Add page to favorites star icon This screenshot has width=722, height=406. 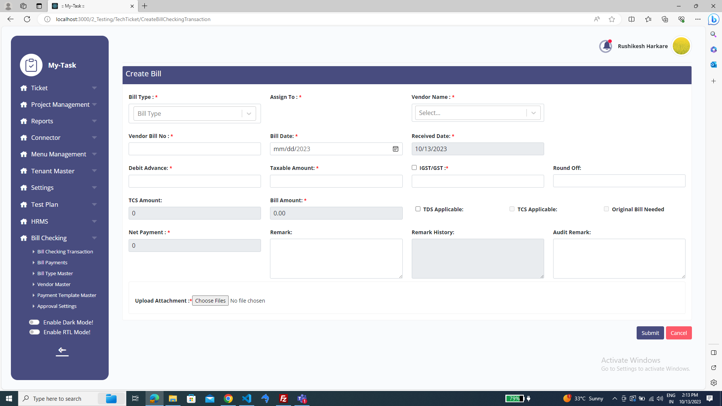point(612,19)
